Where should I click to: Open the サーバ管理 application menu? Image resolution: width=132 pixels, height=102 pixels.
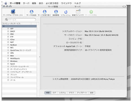pos(15,3)
